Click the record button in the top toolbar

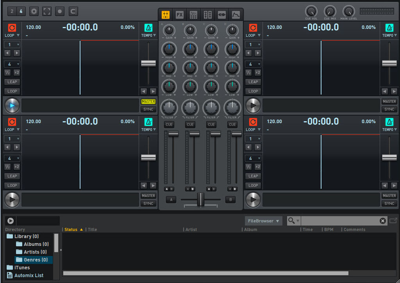[x=60, y=11]
